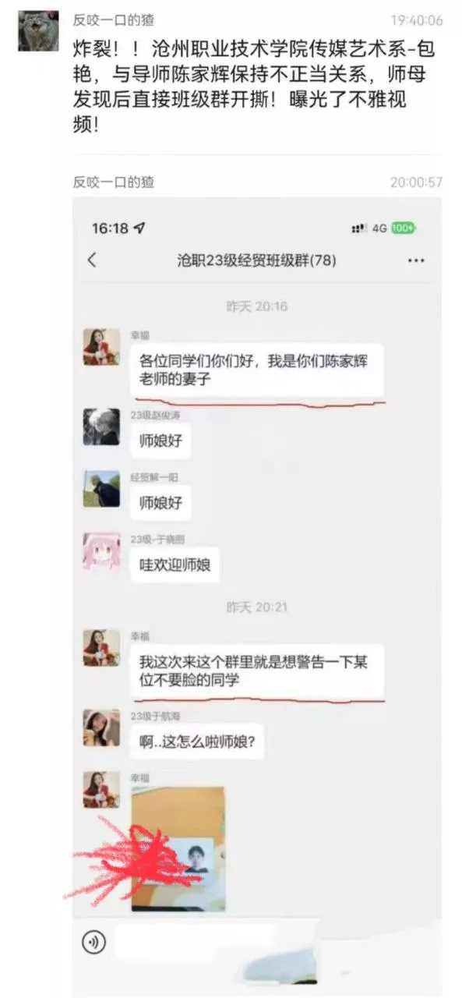Tap the message 啊..这怎么啦师娘?
Screen dimensions: 462x998
tap(196, 742)
